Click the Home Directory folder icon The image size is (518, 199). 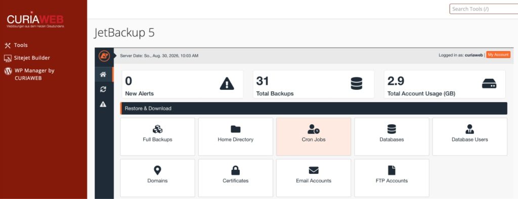pos(236,129)
